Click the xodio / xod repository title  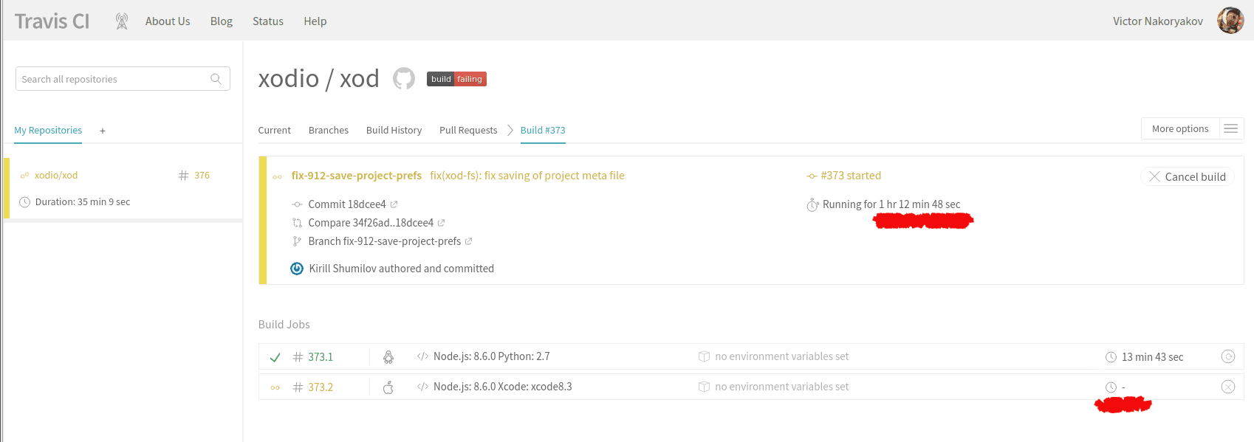[318, 78]
